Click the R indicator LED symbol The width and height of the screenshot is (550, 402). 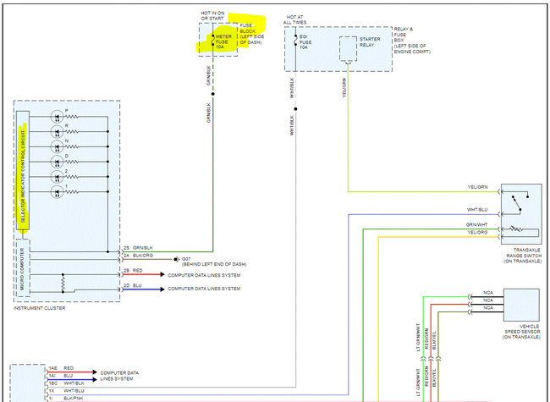tap(57, 132)
